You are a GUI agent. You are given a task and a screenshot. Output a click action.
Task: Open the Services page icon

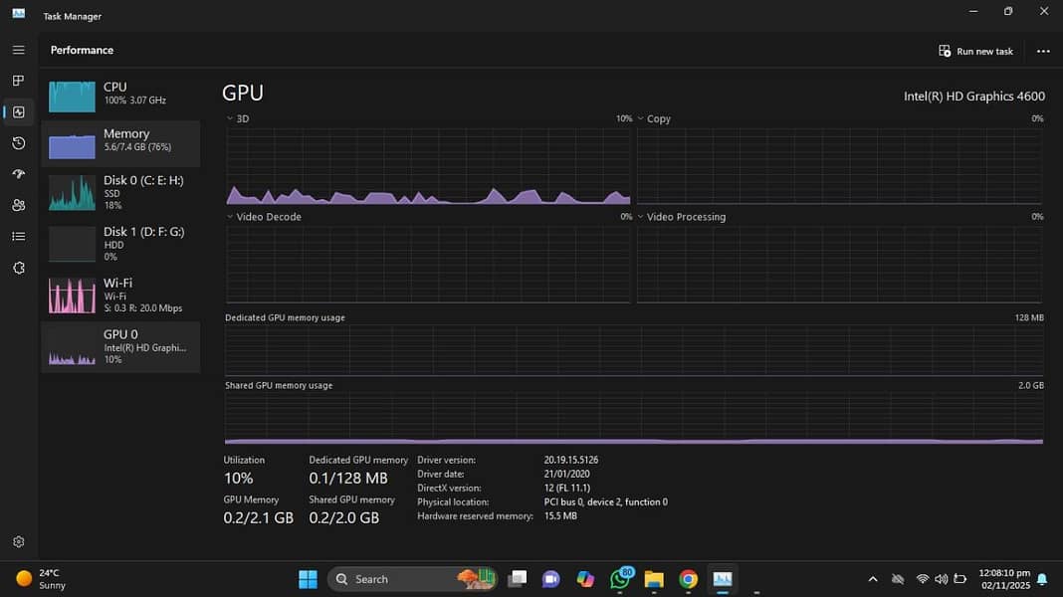(18, 268)
